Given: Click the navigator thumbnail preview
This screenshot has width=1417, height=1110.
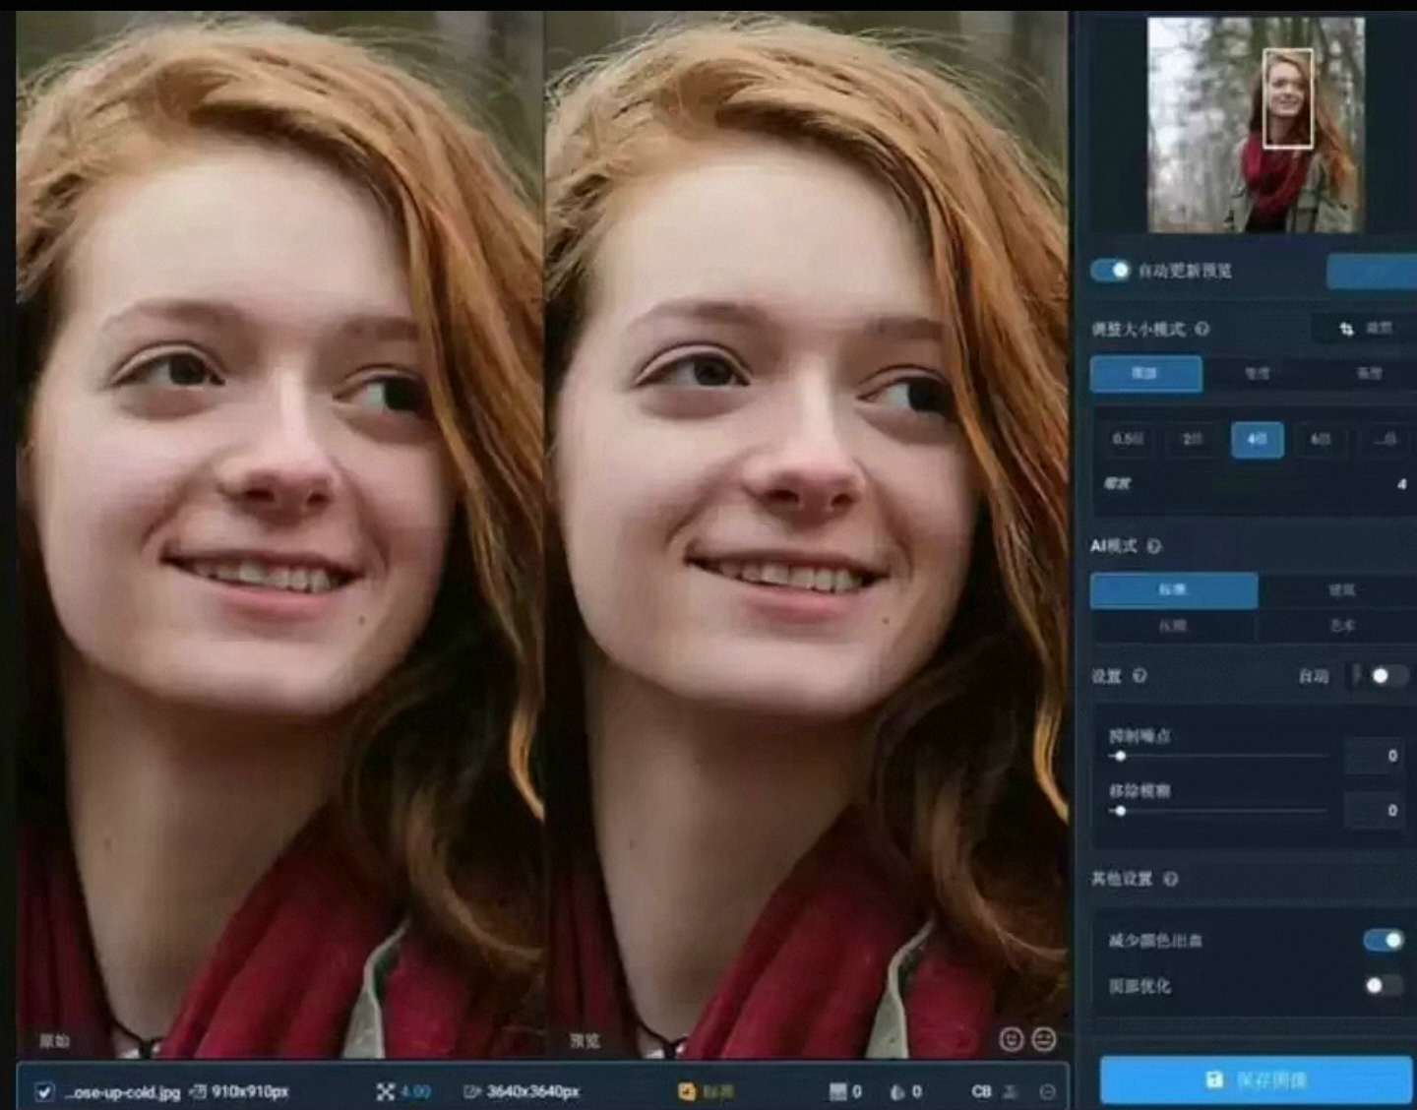Looking at the screenshot, I should tap(1257, 125).
